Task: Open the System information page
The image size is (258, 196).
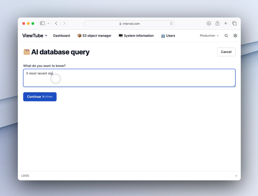Action: point(136,36)
